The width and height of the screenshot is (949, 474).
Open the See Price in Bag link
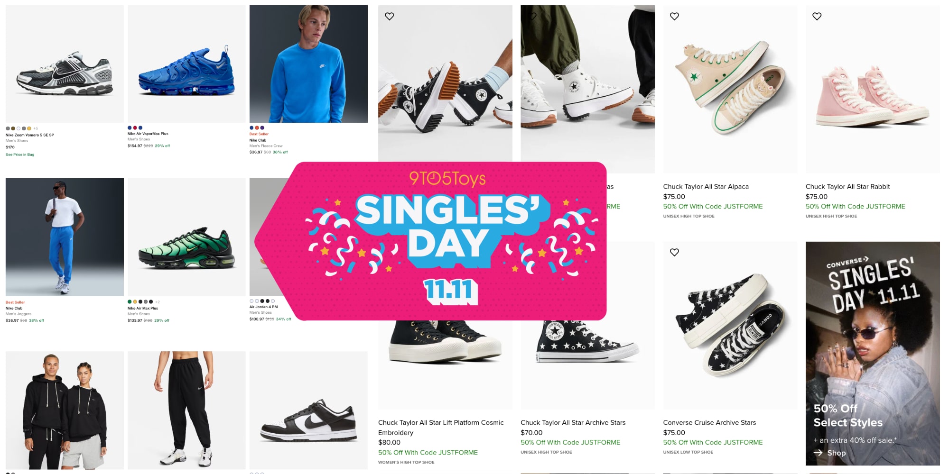pyautogui.click(x=20, y=155)
